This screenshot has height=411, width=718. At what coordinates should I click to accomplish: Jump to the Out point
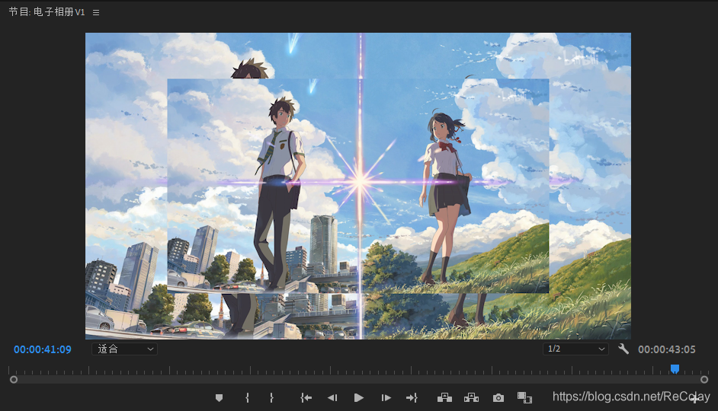coord(412,398)
